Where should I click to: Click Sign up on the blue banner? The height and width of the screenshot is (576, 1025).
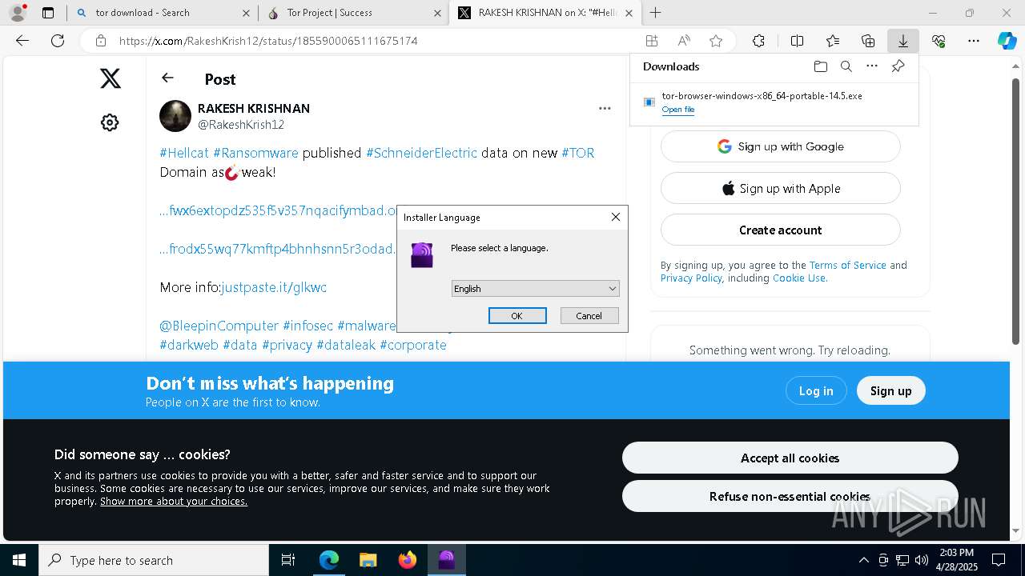[890, 390]
